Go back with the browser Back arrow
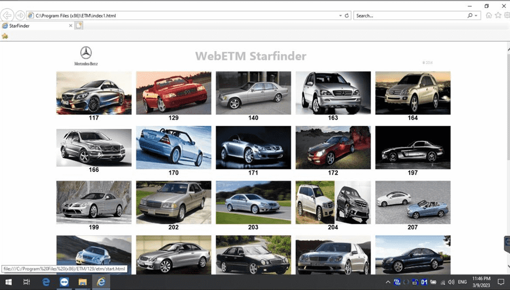This screenshot has height=290, width=510. pyautogui.click(x=7, y=16)
